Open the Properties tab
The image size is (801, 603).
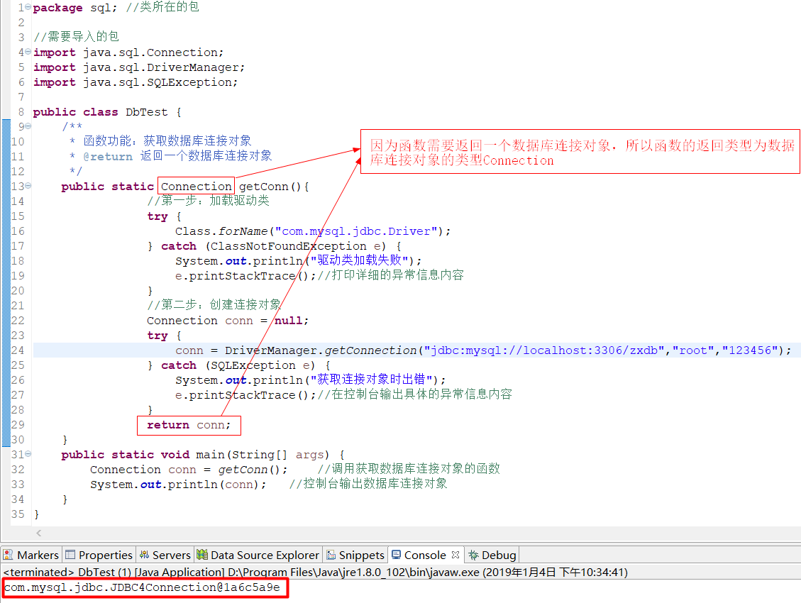[99, 555]
